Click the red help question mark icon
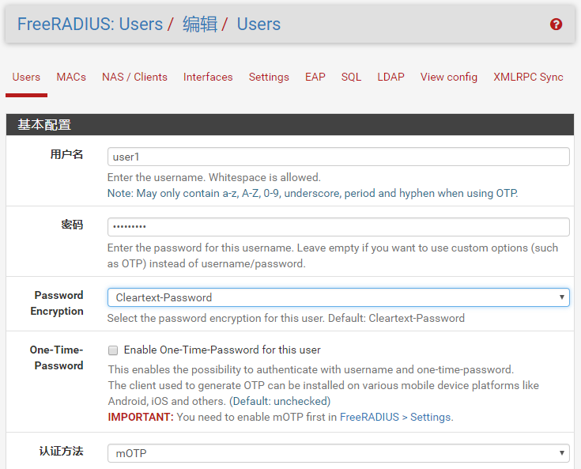The height and width of the screenshot is (469, 581). coord(556,25)
